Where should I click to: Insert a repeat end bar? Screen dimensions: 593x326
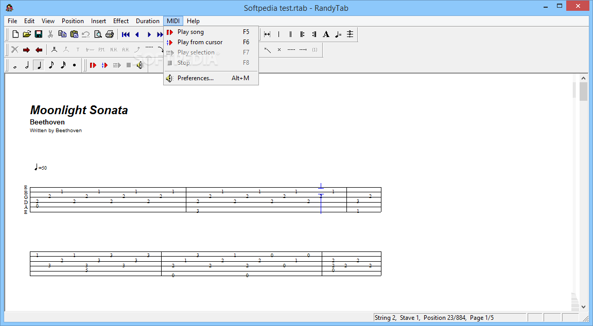pyautogui.click(x=314, y=34)
